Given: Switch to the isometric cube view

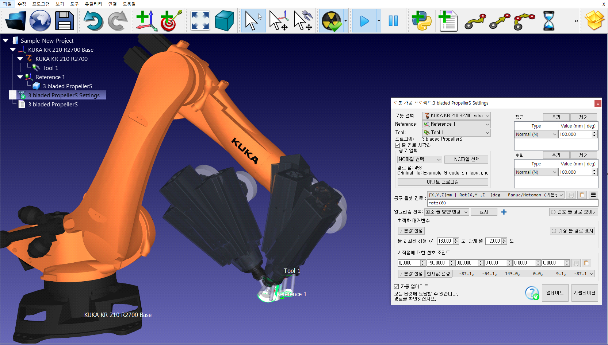Looking at the screenshot, I should pyautogui.click(x=224, y=21).
